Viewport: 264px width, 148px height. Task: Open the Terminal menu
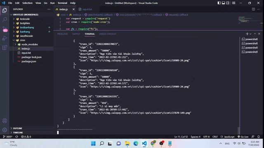point(62,3)
